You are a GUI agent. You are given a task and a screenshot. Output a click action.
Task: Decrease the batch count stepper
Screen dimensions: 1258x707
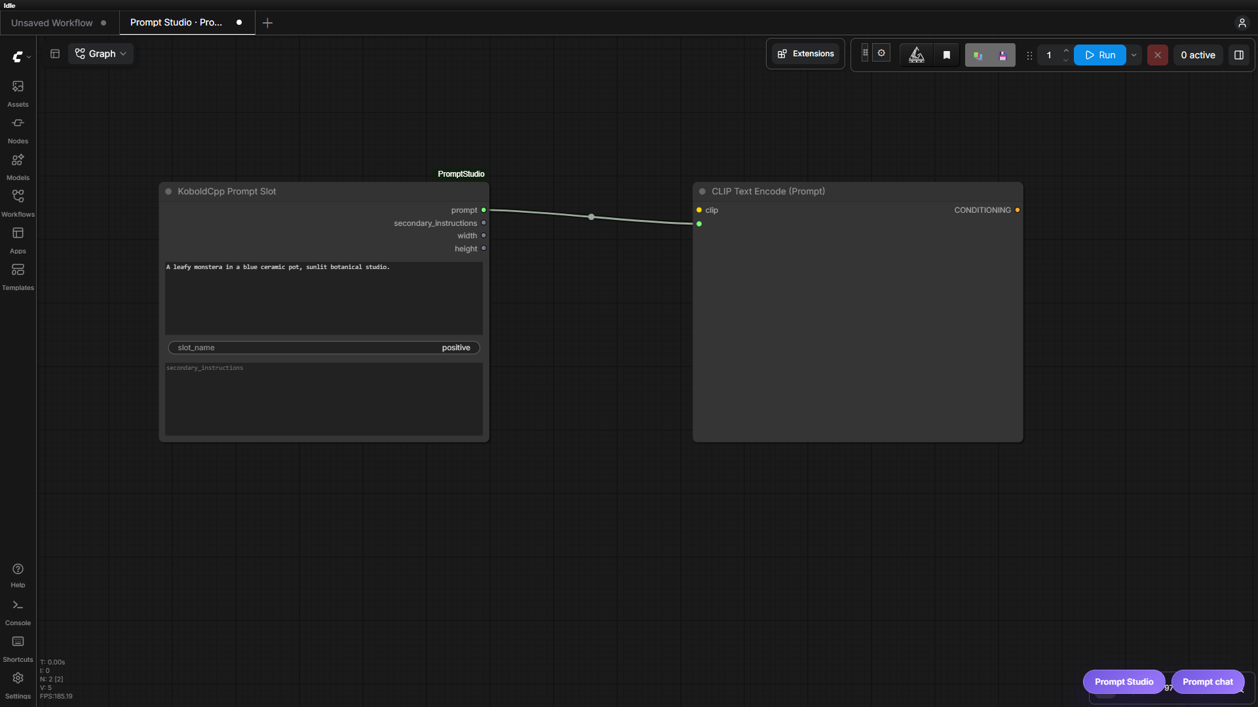click(x=1066, y=60)
